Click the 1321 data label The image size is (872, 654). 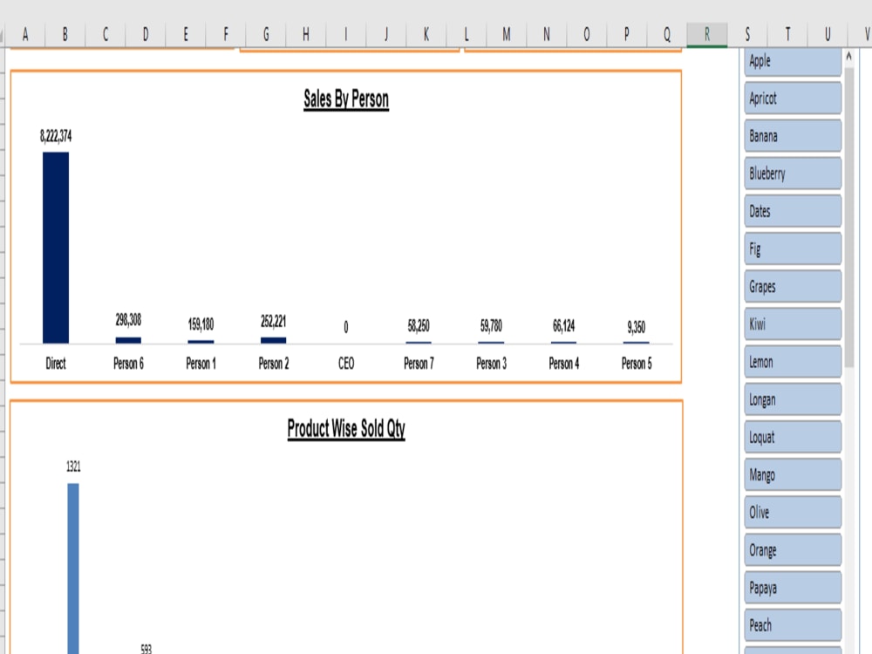coord(73,467)
